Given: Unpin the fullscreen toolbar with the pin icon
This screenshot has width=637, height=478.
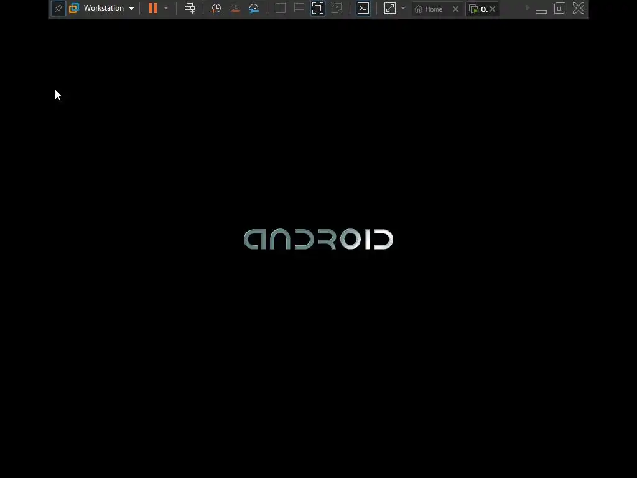Looking at the screenshot, I should coord(58,9).
